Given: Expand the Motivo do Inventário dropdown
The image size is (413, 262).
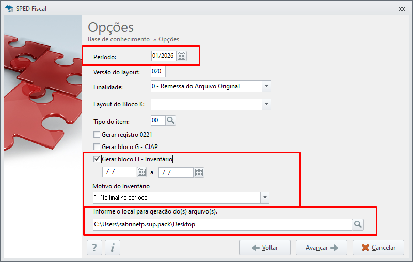Looking at the screenshot, I should tap(265, 198).
